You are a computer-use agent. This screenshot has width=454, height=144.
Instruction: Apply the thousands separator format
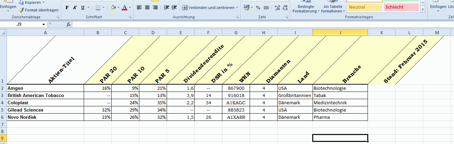click(x=266, y=7)
